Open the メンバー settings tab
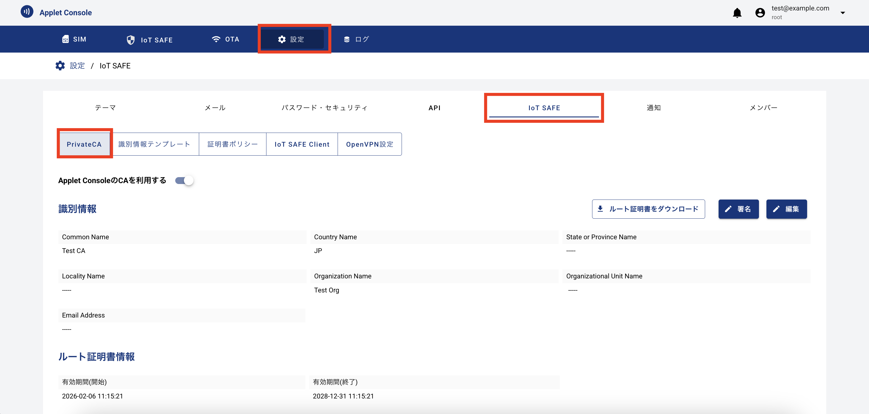The image size is (869, 414). pos(763,108)
